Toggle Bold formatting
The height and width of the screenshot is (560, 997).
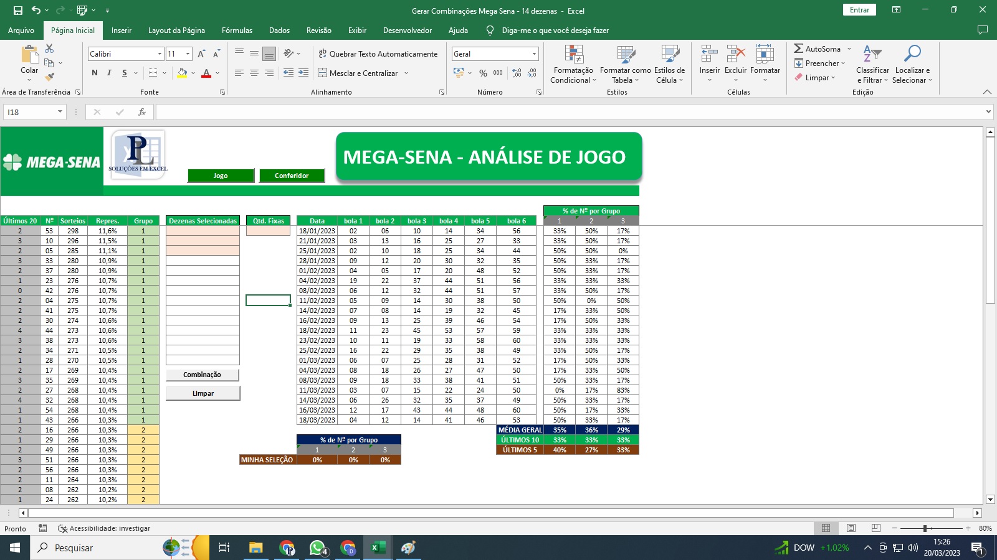(x=95, y=73)
